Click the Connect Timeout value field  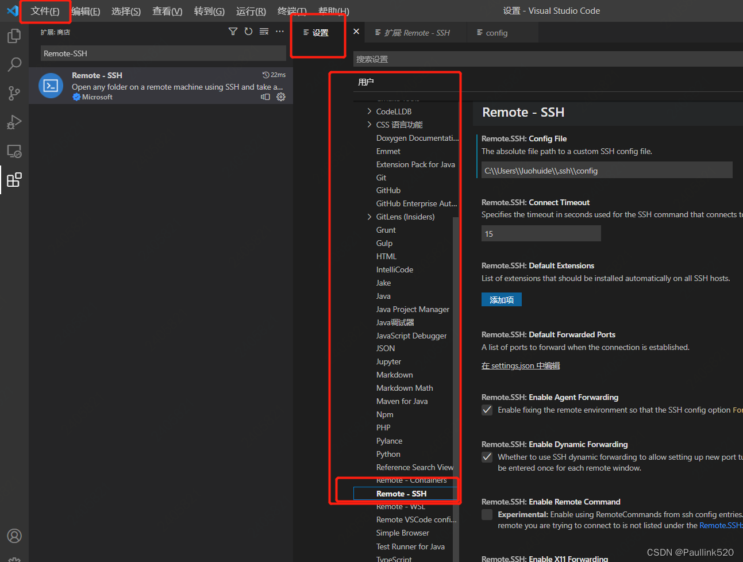[541, 233]
